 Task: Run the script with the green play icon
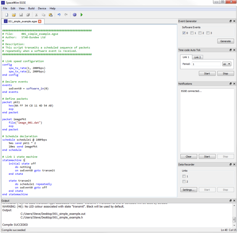pyautogui.click(x=81, y=14)
